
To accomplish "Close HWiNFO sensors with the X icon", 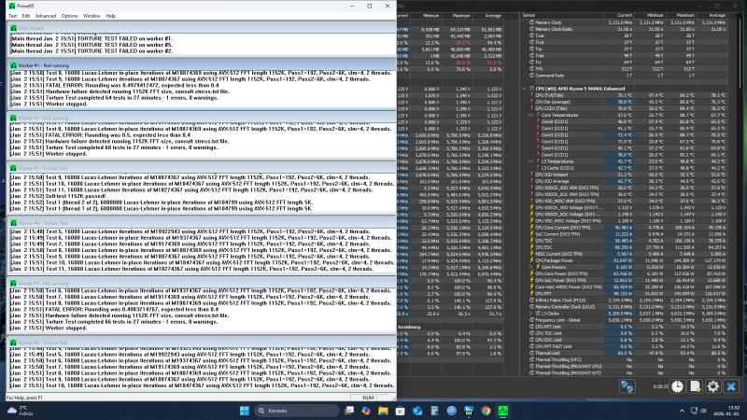I will pyautogui.click(x=731, y=386).
